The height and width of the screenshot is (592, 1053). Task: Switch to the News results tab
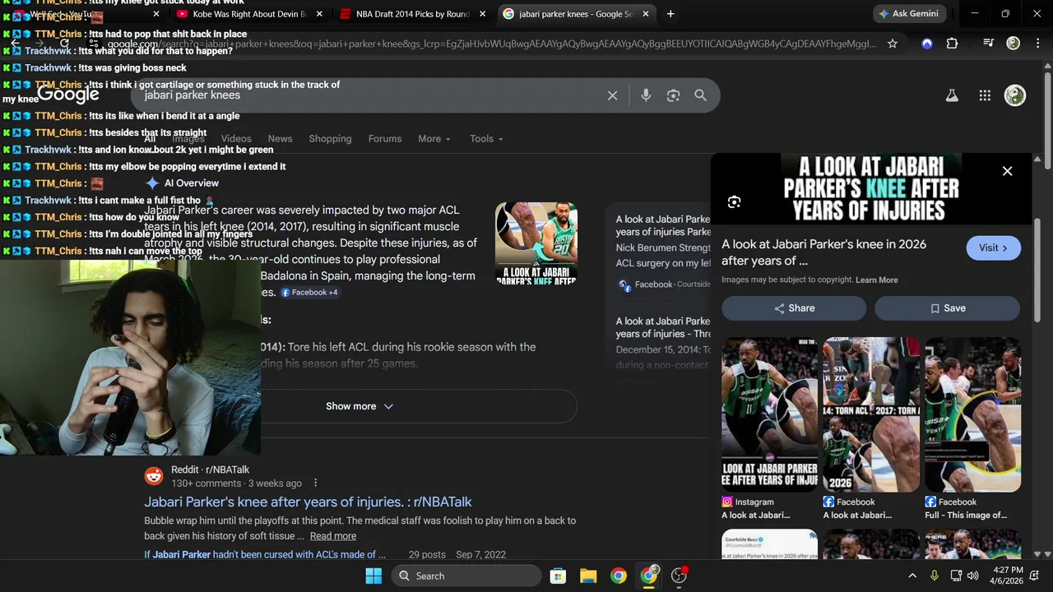tap(280, 139)
